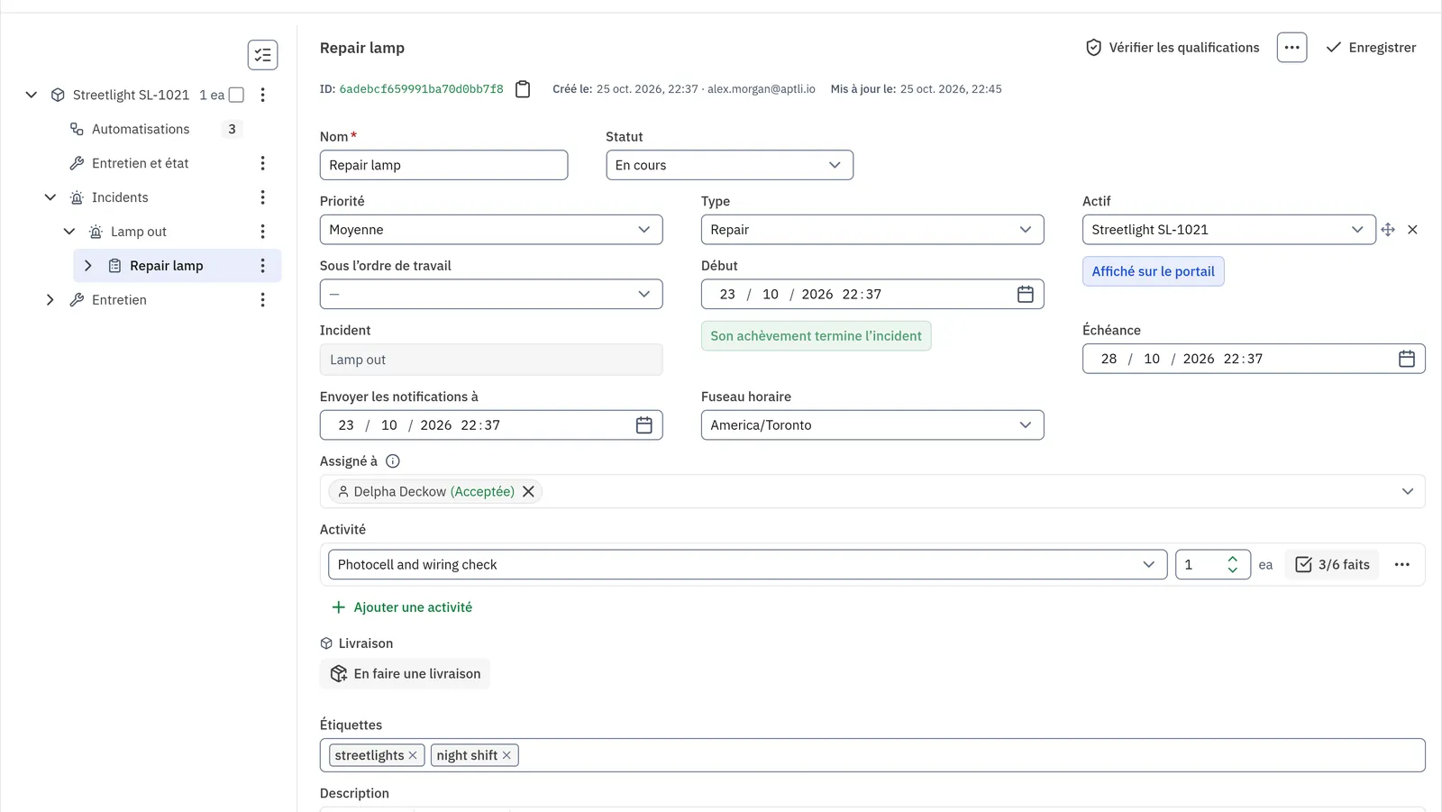
Task: Select Entretien et état in the tree
Action: tap(141, 163)
